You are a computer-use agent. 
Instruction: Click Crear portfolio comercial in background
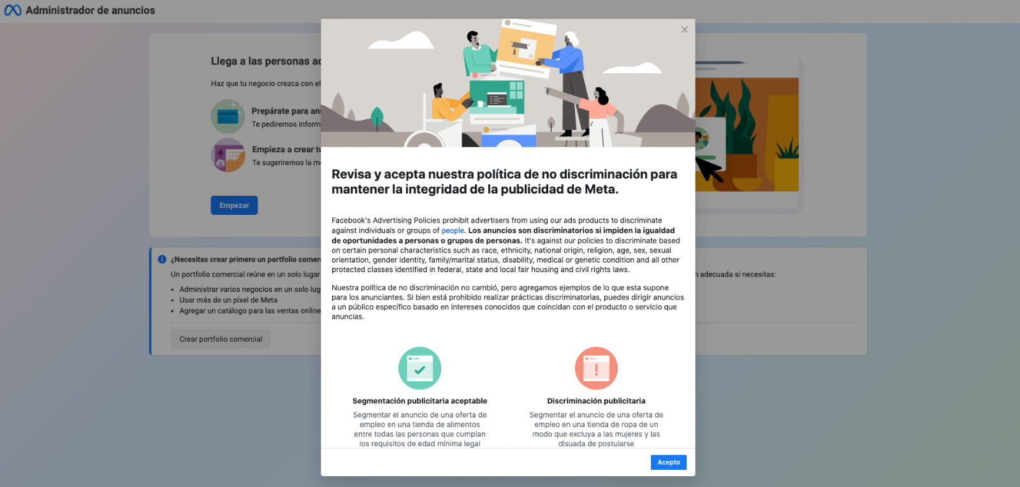tap(221, 339)
